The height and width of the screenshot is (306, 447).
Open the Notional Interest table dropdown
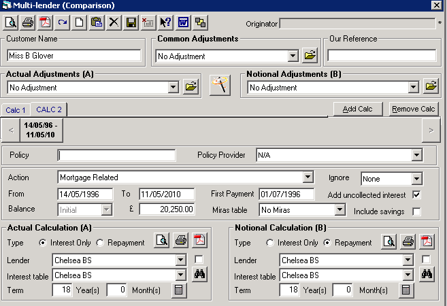point(408,275)
